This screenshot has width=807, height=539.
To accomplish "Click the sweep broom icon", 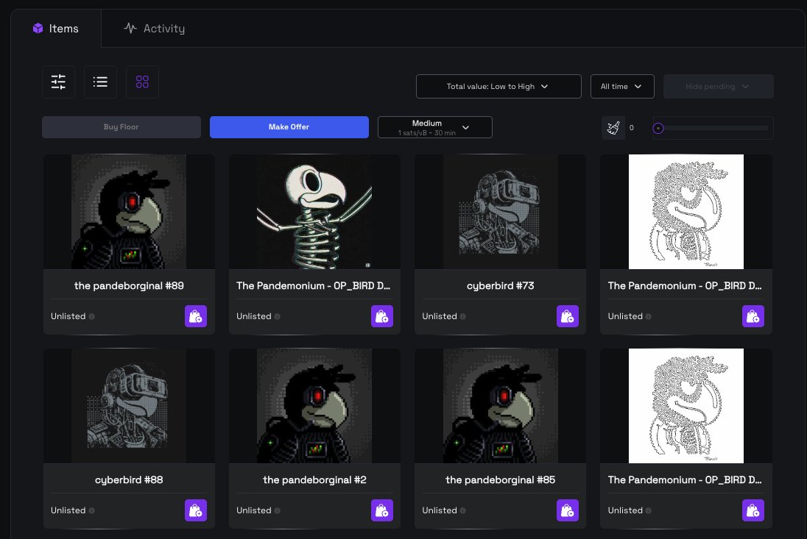I will point(613,127).
